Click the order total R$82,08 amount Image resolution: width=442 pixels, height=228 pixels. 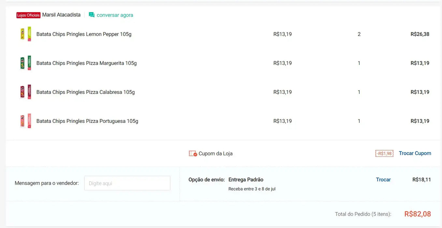pos(417,214)
